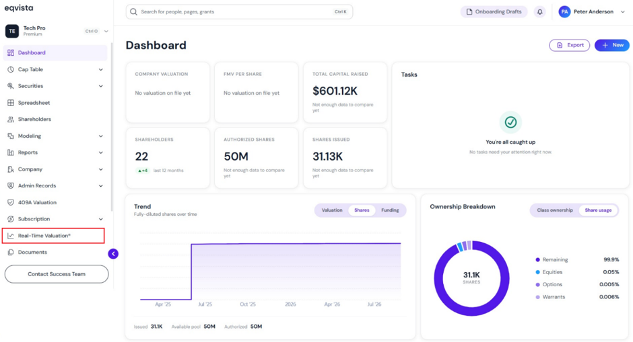633x342 pixels.
Task: Select Share usage breakdown view
Action: pyautogui.click(x=598, y=210)
